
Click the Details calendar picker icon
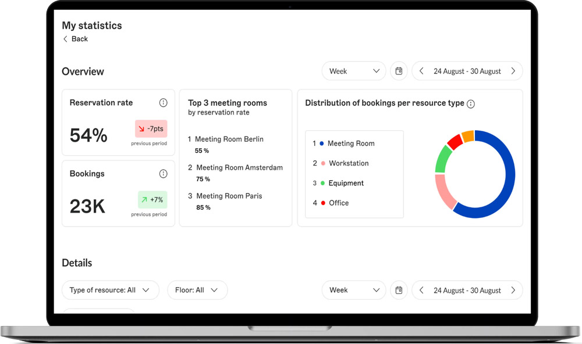tap(399, 290)
